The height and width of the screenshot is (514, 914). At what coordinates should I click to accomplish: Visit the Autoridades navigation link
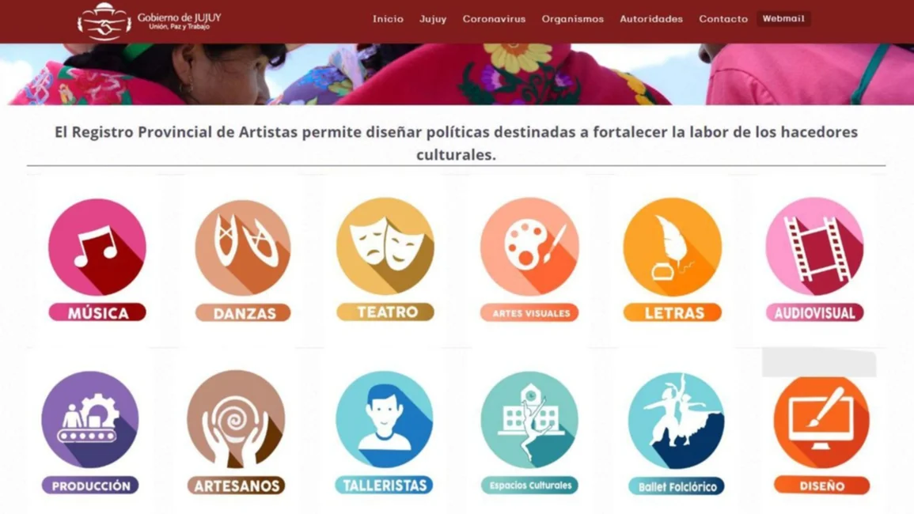(x=651, y=19)
